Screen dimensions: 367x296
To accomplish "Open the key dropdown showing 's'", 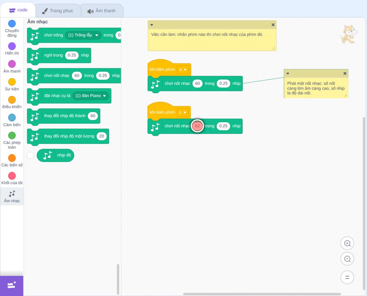I will click(x=182, y=112).
